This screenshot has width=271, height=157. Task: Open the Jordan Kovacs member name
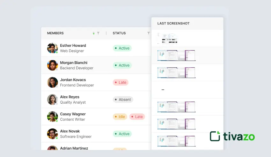(x=73, y=80)
